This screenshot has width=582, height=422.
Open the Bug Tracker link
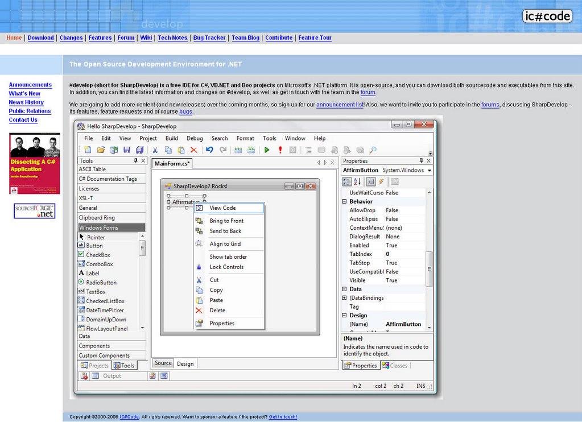click(209, 38)
